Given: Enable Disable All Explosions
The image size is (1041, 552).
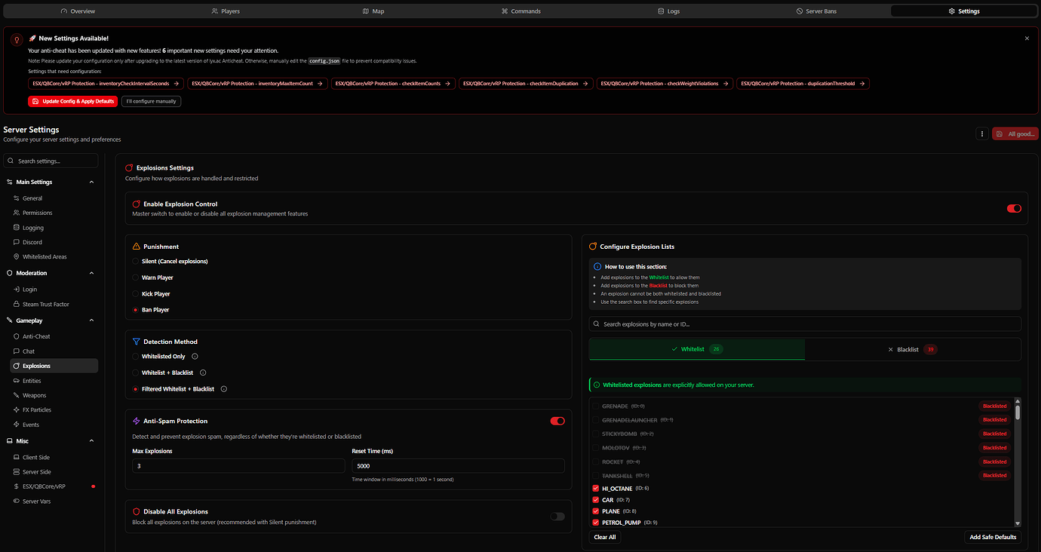Looking at the screenshot, I should click(x=557, y=516).
